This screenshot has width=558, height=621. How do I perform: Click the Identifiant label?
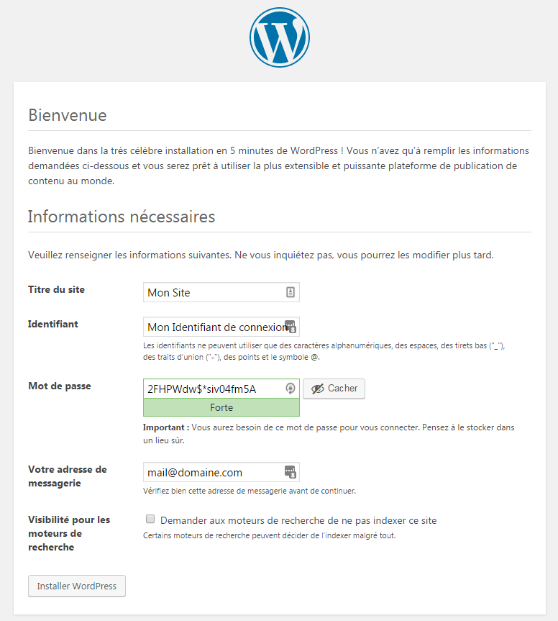(53, 324)
